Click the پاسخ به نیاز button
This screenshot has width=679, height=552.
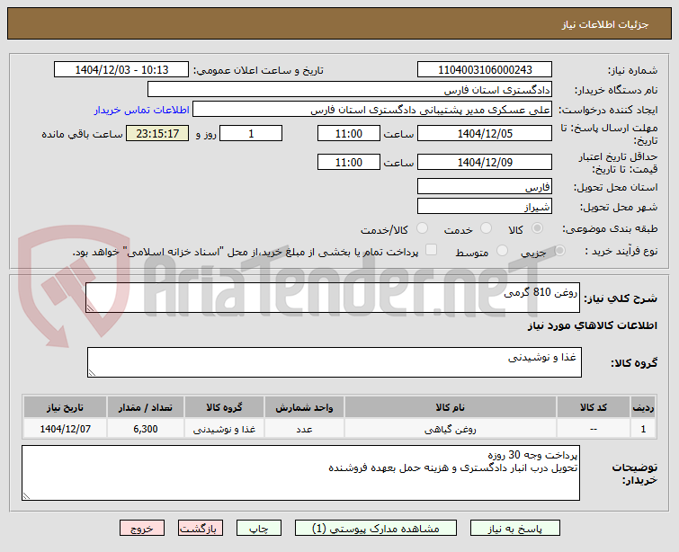click(x=515, y=529)
